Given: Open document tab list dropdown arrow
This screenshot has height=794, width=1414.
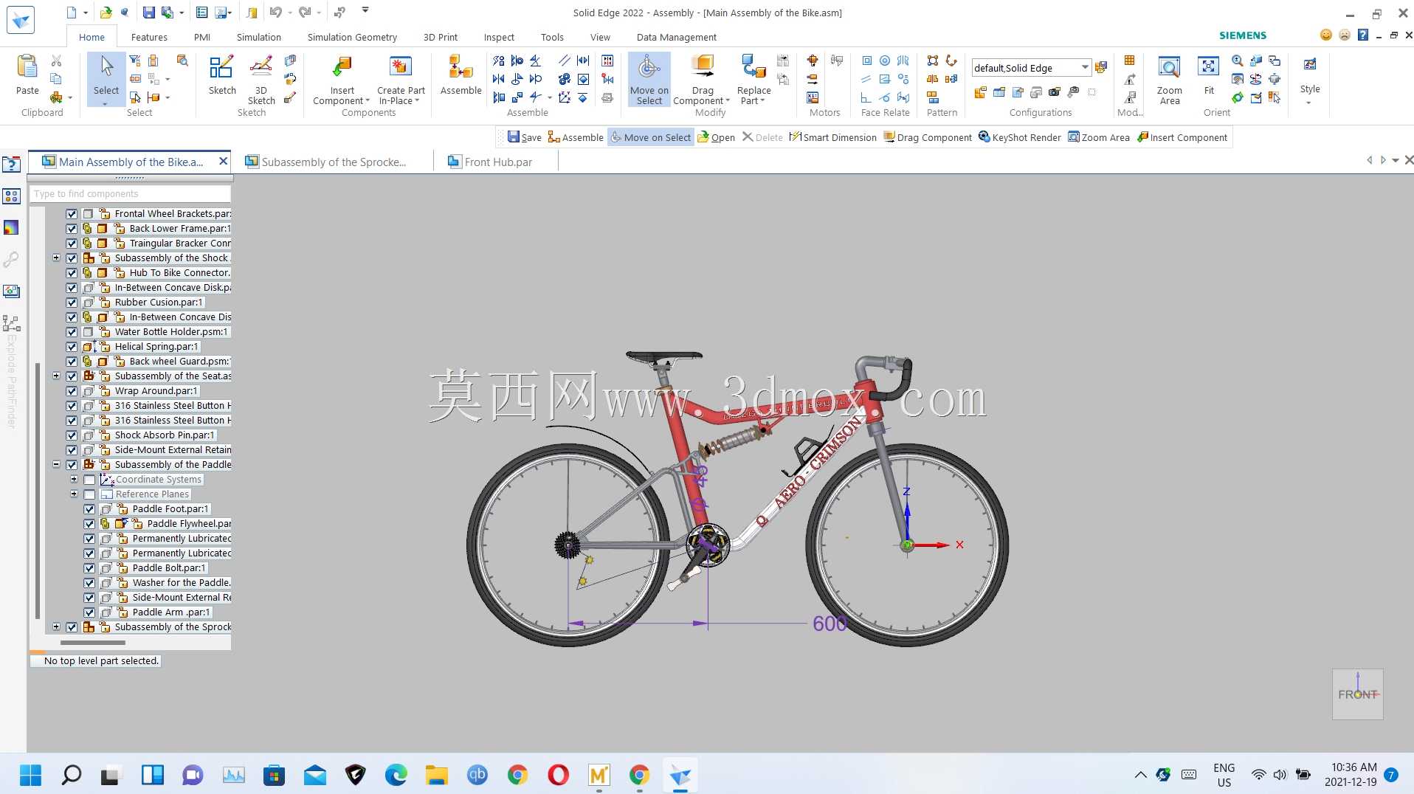Looking at the screenshot, I should coord(1396,160).
